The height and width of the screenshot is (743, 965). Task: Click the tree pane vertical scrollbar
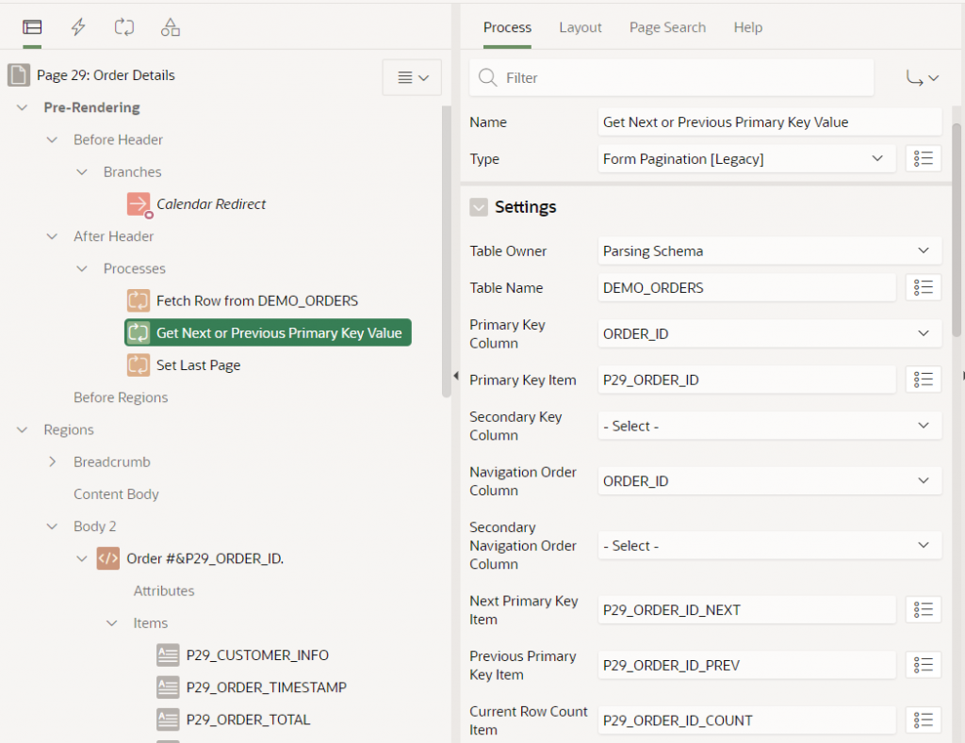(447, 252)
